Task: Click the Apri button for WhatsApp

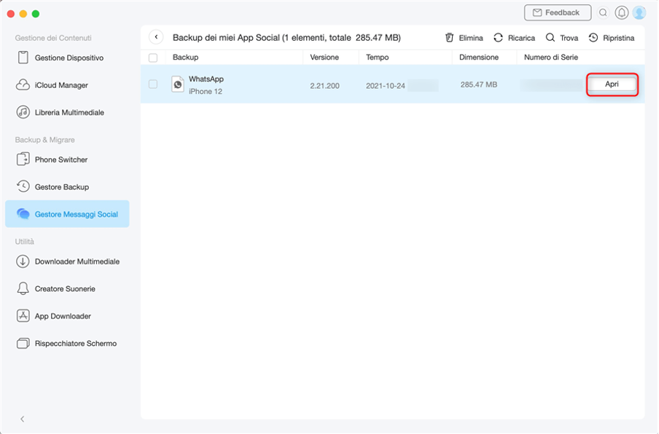Action: point(612,84)
